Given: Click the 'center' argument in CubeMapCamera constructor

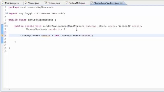Looking at the screenshot, I should click(86, 36).
